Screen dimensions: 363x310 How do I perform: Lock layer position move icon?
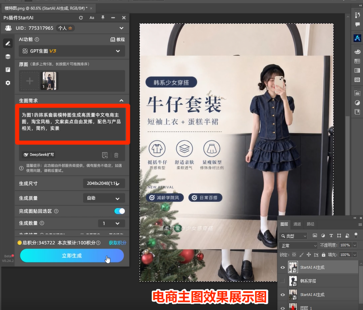[x=308, y=255]
